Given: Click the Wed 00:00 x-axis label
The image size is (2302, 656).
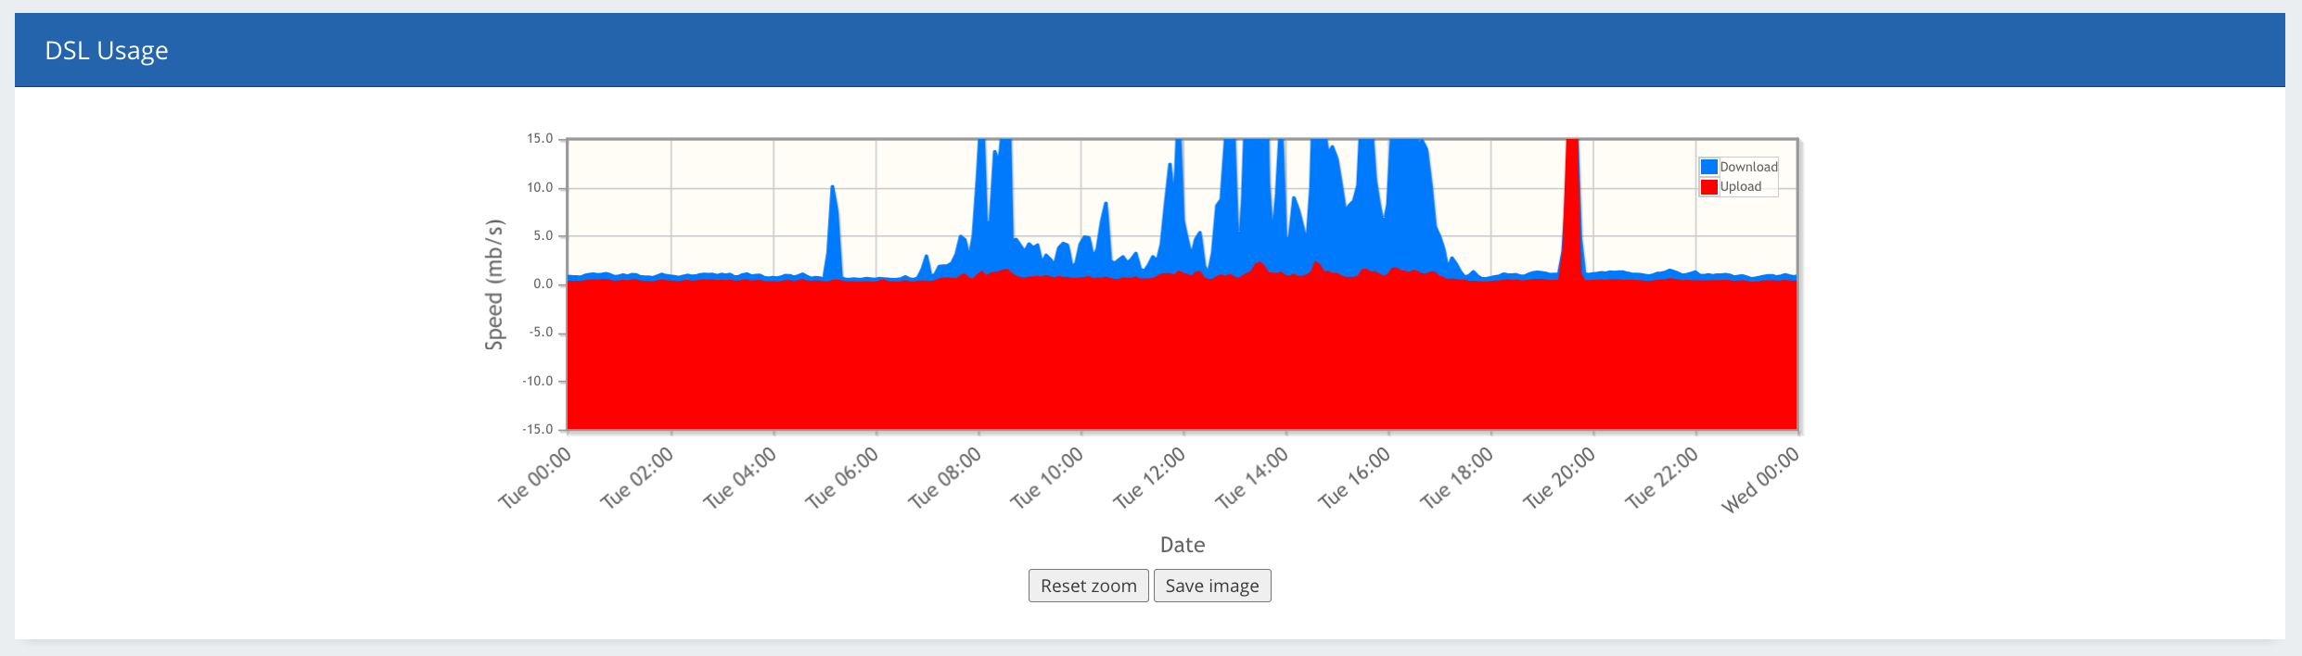Looking at the screenshot, I should click(1760, 480).
